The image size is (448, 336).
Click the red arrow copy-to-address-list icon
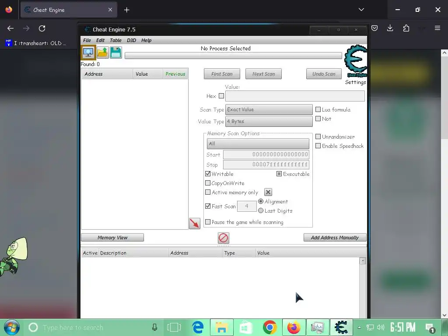[x=195, y=224]
